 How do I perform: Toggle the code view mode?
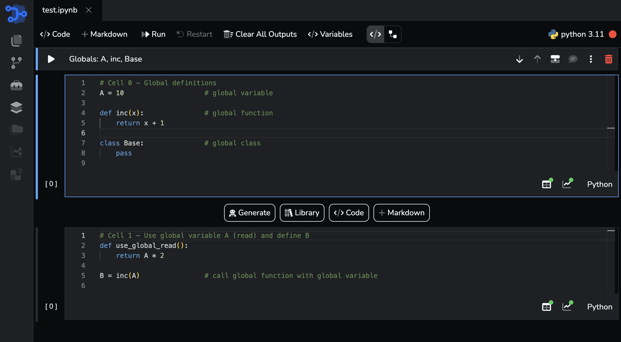pyautogui.click(x=375, y=34)
